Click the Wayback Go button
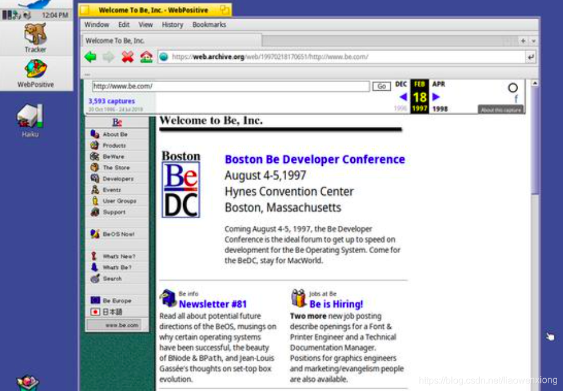563x391 pixels. point(382,86)
